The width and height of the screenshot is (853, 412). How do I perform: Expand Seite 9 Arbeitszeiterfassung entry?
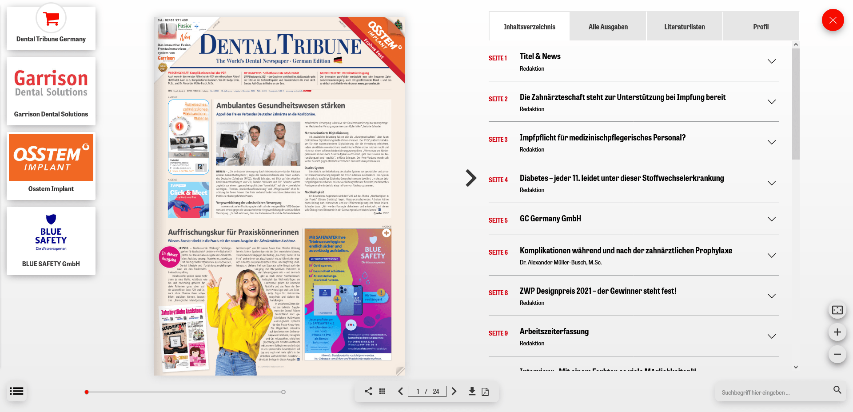772,336
